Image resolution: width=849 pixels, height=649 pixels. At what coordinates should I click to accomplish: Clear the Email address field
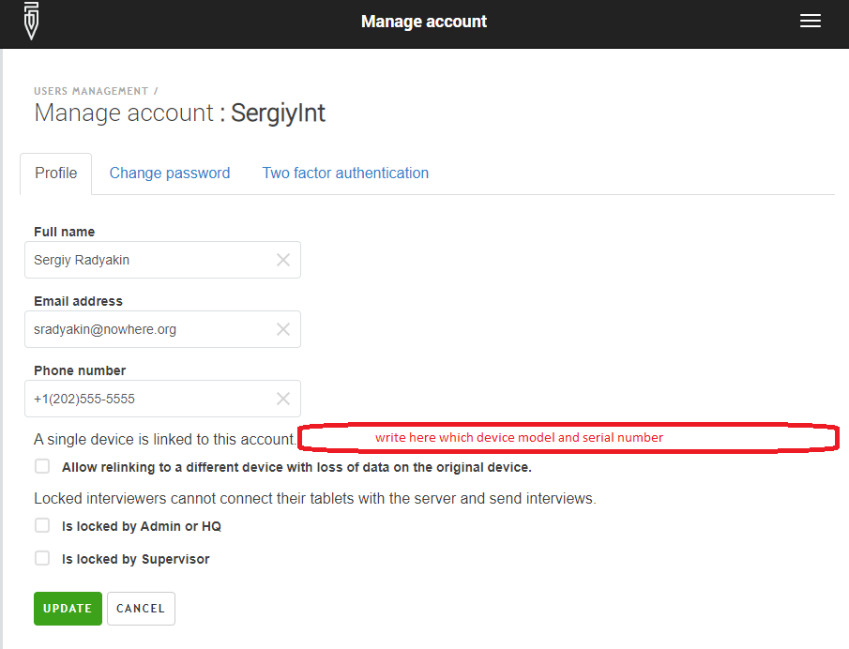tap(282, 329)
